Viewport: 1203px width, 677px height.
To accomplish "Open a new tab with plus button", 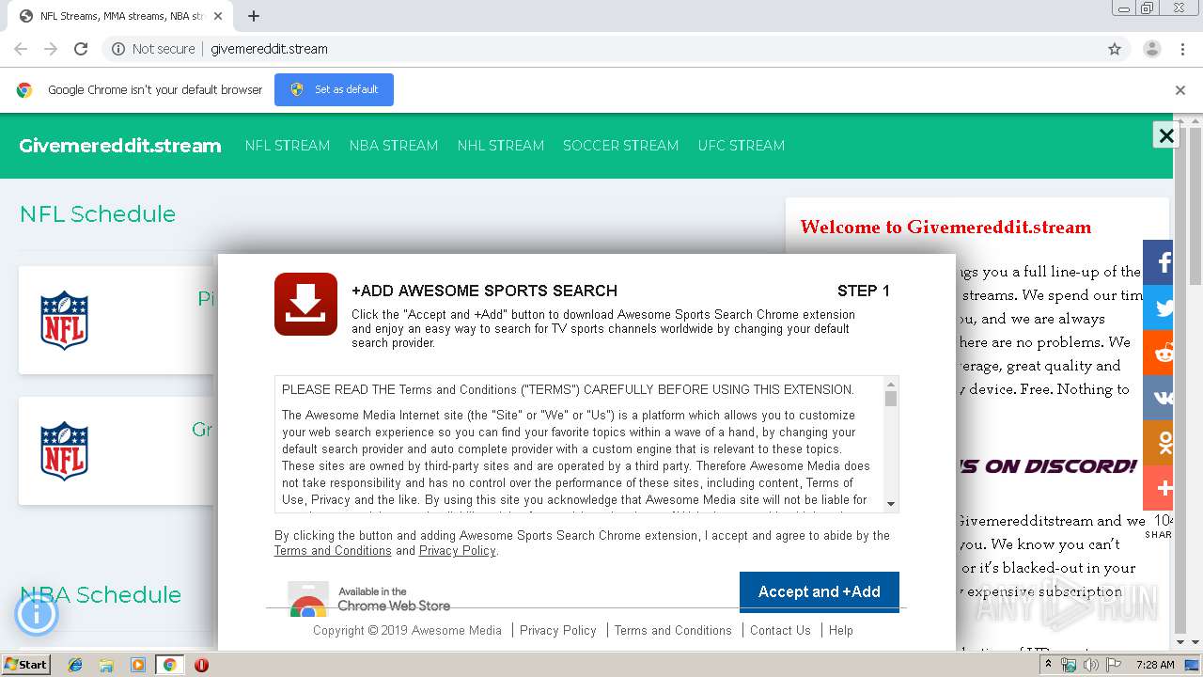I will (x=254, y=16).
